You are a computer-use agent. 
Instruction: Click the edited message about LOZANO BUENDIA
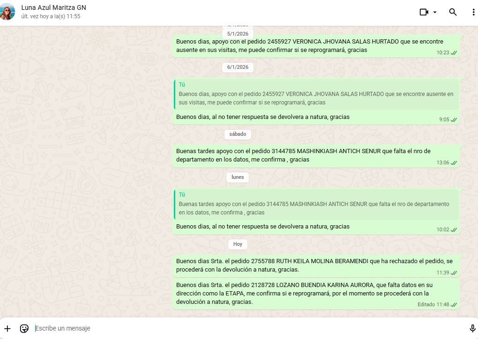305,294
